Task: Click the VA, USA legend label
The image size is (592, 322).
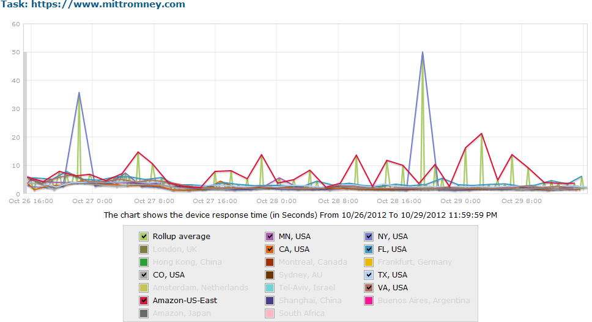Action: 393,288
